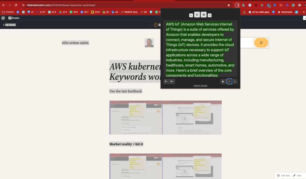Open the LinkedIn o3 bookmark

[x=115, y=12]
